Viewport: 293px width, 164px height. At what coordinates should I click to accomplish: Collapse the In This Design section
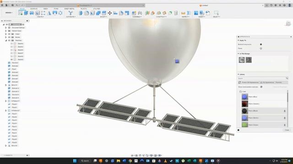[x=239, y=54]
